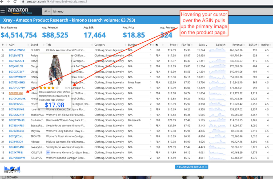The image size is (273, 179).
Task: Click the Amazon logo
Action: [18, 10]
